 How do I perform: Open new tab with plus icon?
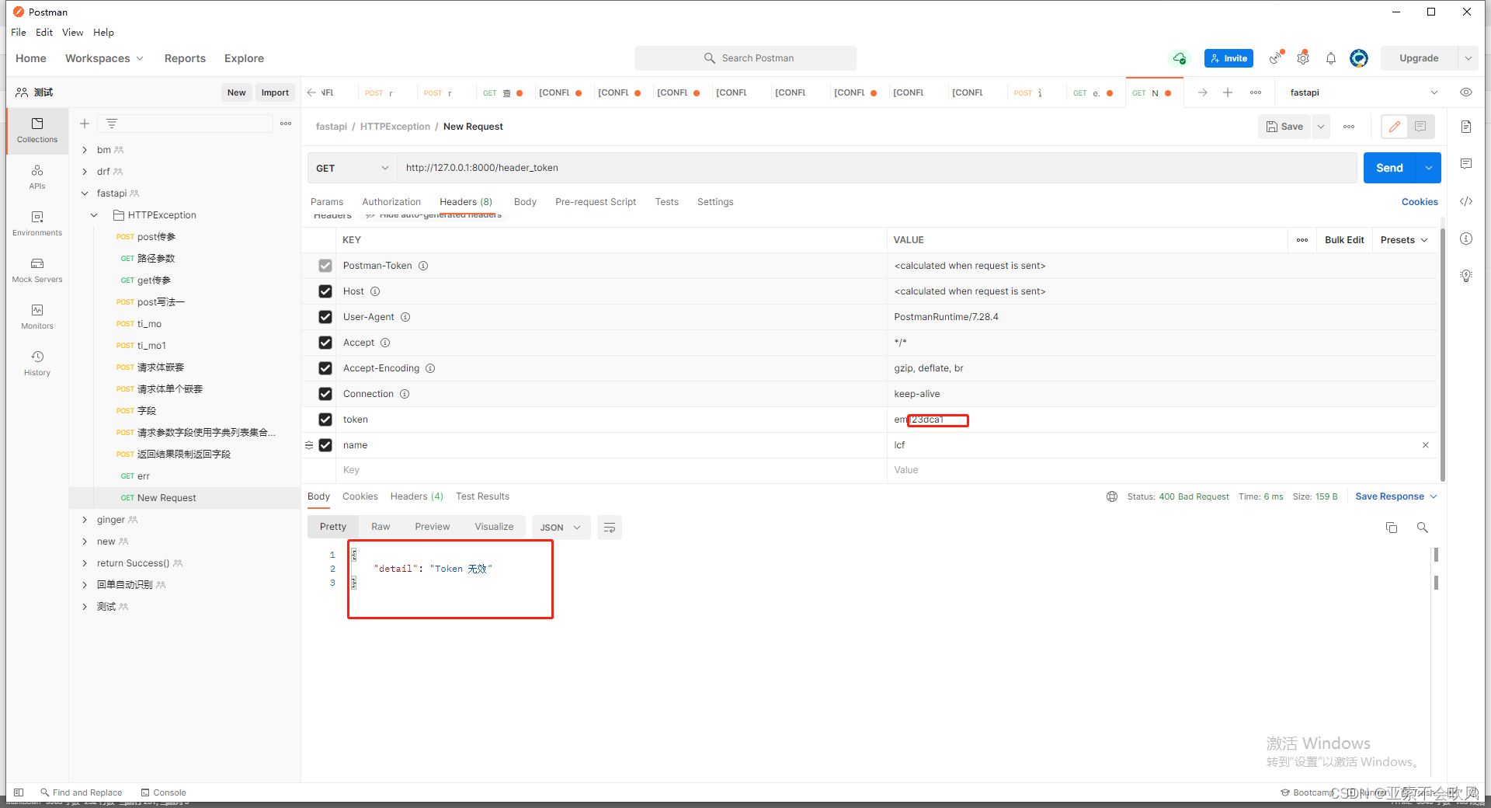click(1228, 92)
